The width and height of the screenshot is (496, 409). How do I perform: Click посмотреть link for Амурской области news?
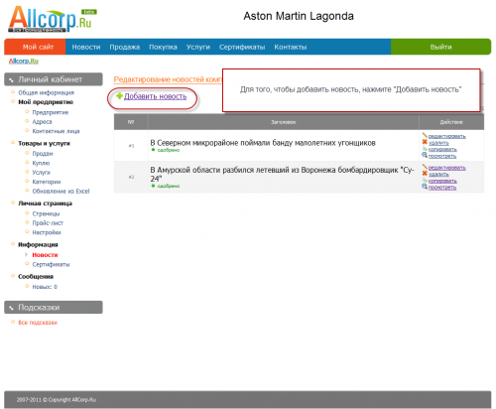pos(442,188)
